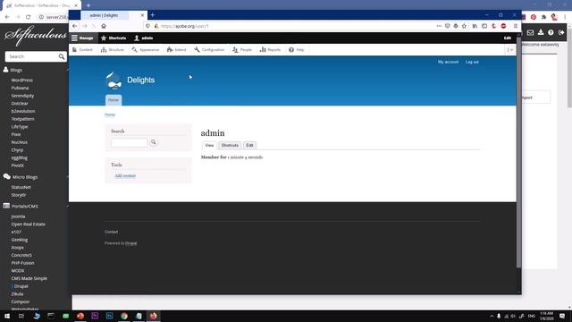The image size is (572, 322).
Task: Open the Appearance admin menu
Action: click(146, 50)
